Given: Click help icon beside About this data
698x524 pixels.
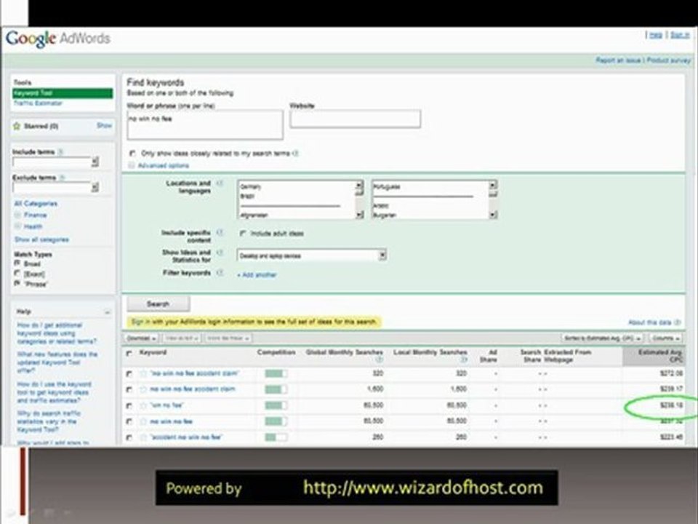Looking at the screenshot, I should [678, 322].
